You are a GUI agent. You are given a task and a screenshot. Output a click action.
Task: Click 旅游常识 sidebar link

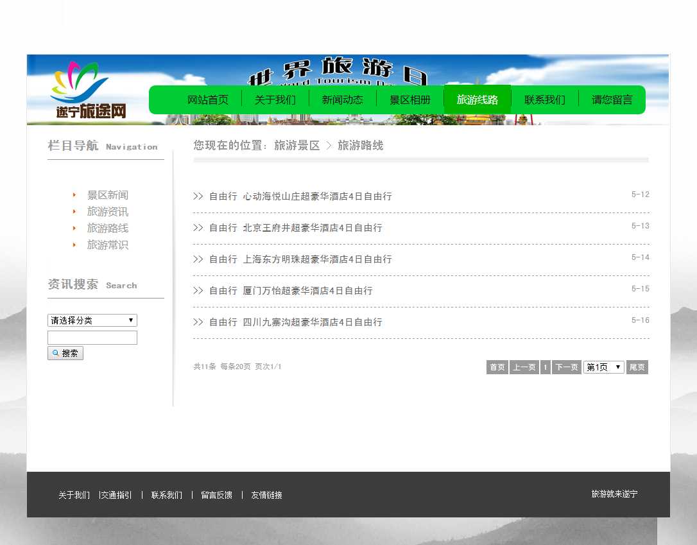point(107,245)
